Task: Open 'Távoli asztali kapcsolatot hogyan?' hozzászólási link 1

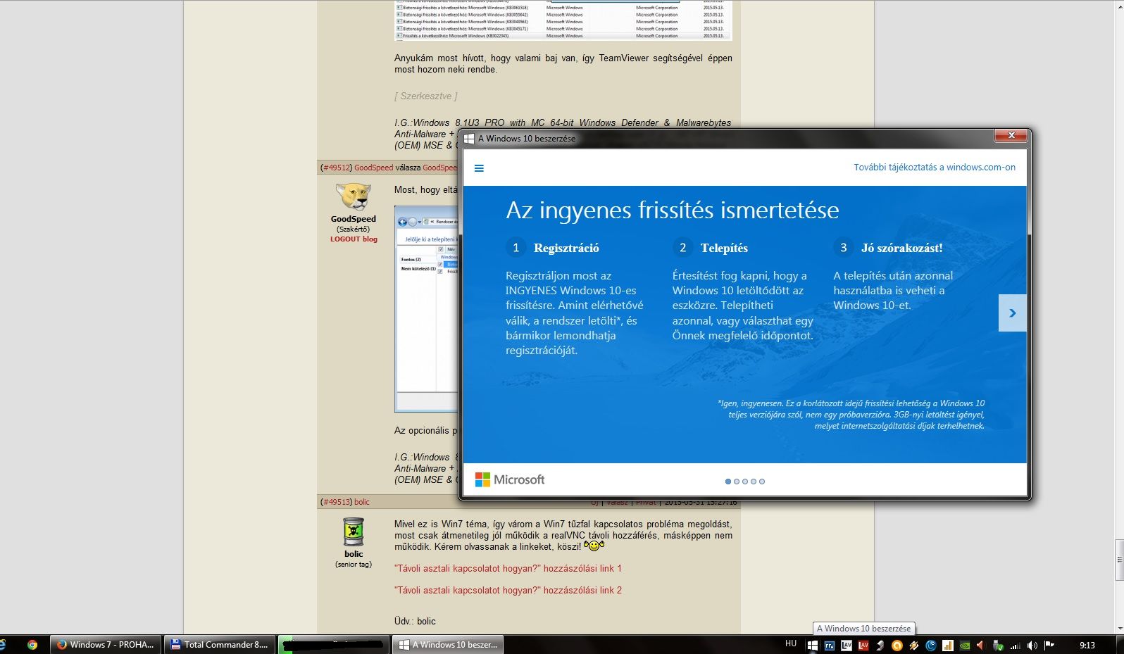Action: (508, 568)
